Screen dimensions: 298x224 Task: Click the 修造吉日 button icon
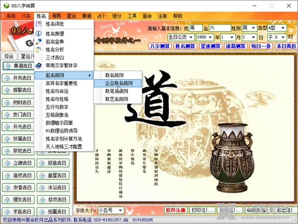42,164
